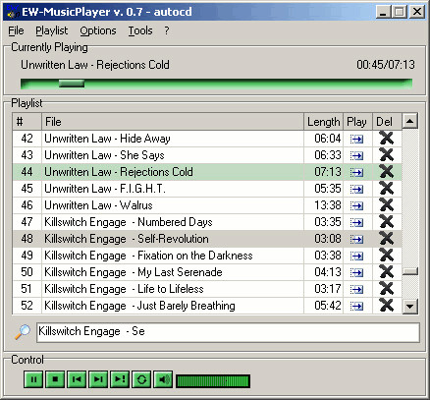Delete track 48 Self-Revolution with X
This screenshot has width=430, height=400.
[x=387, y=238]
